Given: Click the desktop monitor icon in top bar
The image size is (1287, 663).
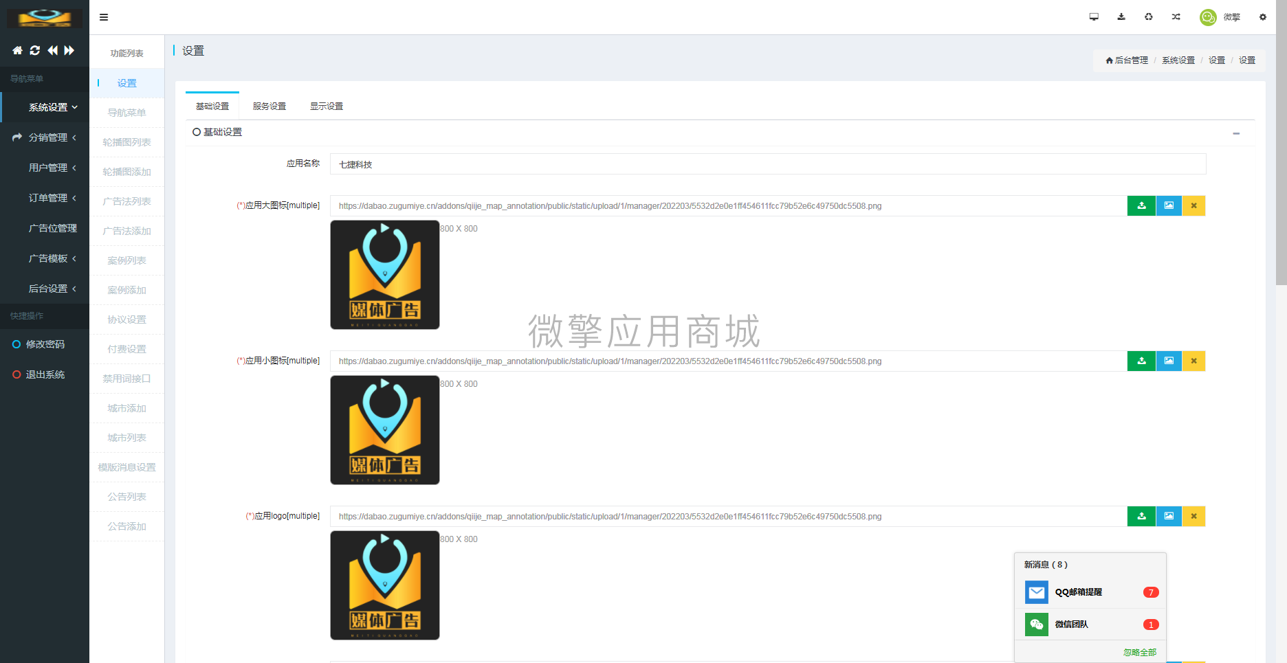Looking at the screenshot, I should [x=1094, y=17].
